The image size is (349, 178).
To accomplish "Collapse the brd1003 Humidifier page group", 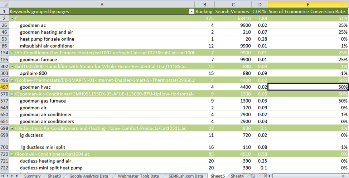I will point(12,67).
